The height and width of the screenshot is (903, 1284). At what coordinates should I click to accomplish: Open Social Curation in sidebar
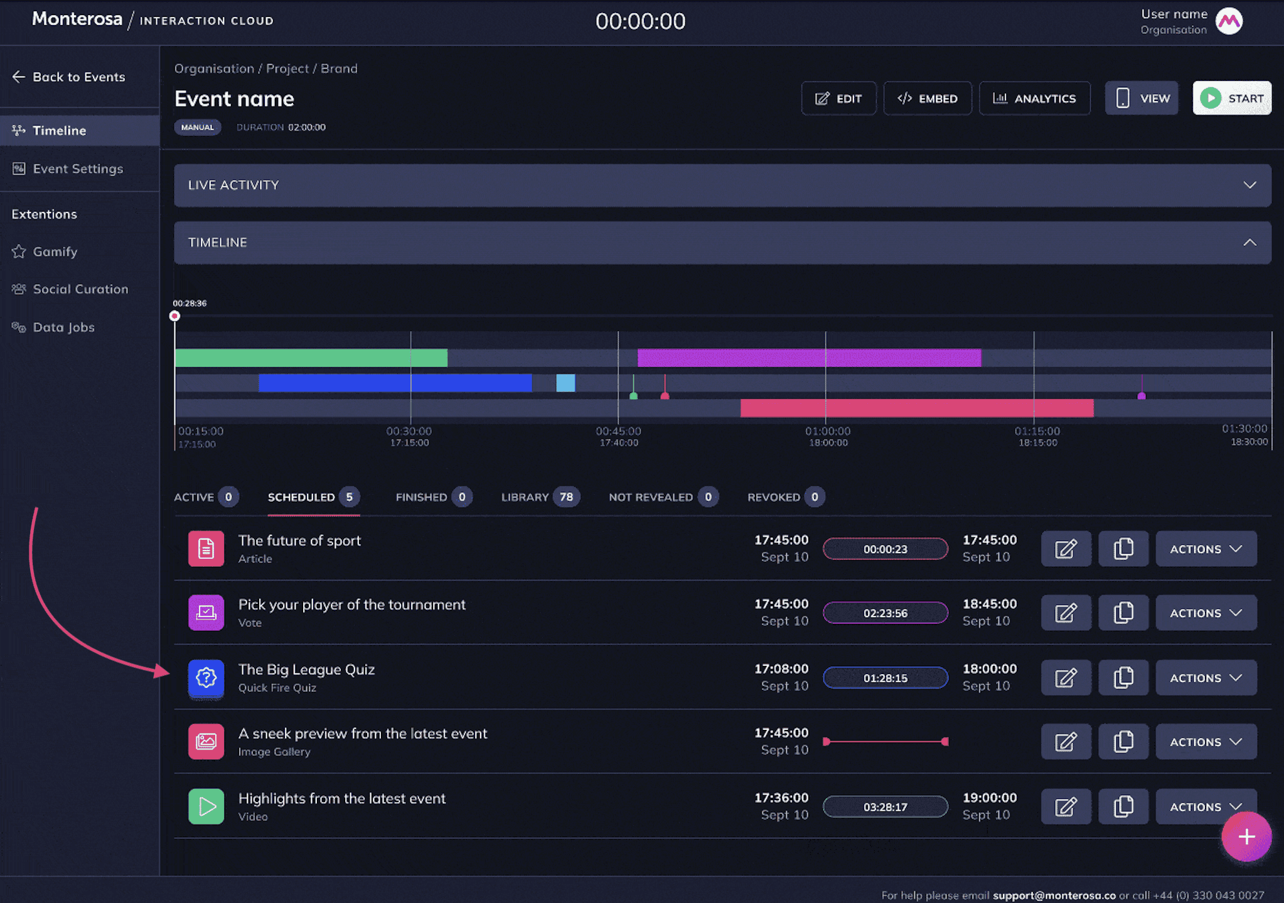tap(80, 289)
